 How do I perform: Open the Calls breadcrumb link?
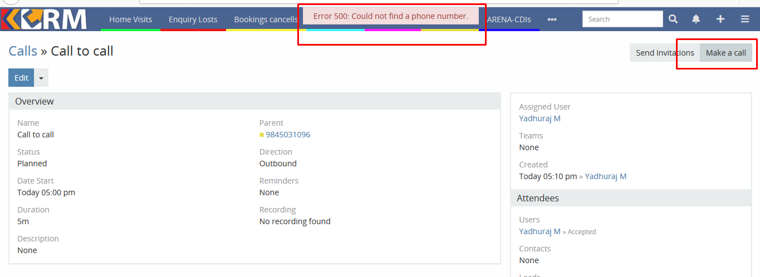[23, 51]
